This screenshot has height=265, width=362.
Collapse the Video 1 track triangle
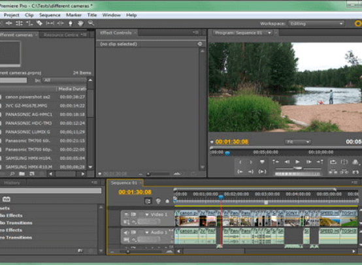[x=147, y=215]
